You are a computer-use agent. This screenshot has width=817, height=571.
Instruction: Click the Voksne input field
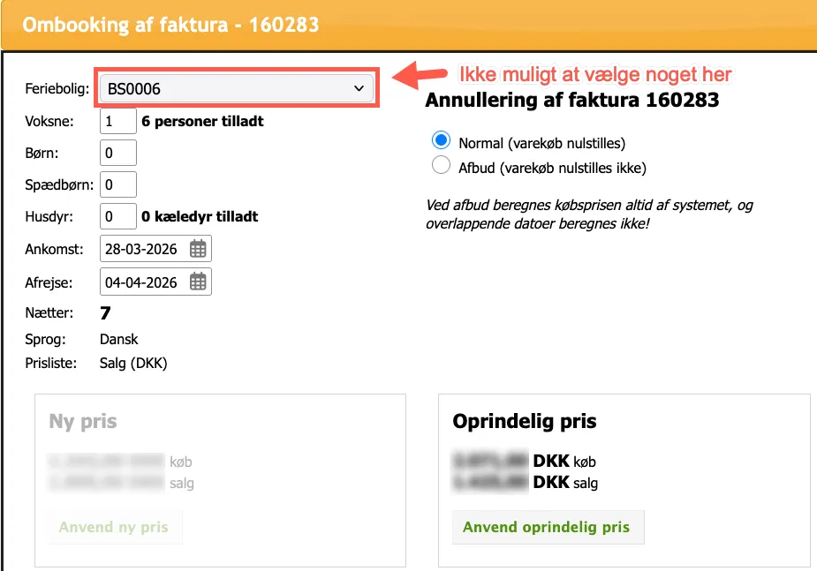[x=117, y=121]
